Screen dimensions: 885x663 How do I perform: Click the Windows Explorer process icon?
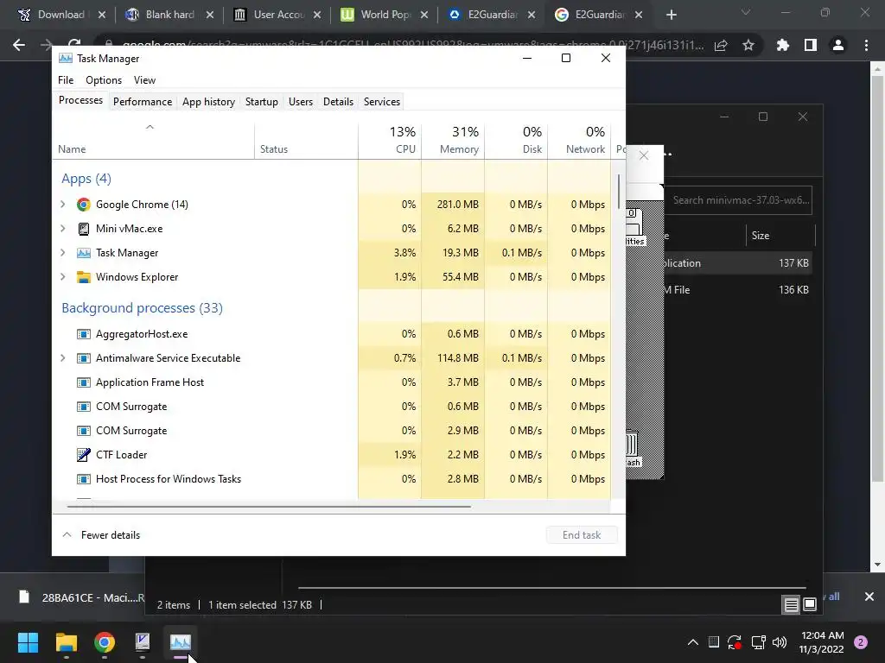(84, 277)
